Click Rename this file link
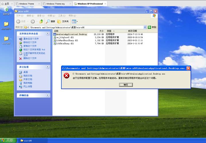The image size is (206, 143). 31,39
